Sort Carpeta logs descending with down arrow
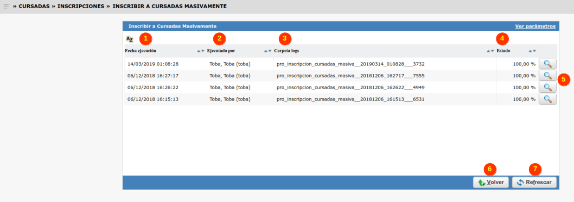 click(x=493, y=51)
